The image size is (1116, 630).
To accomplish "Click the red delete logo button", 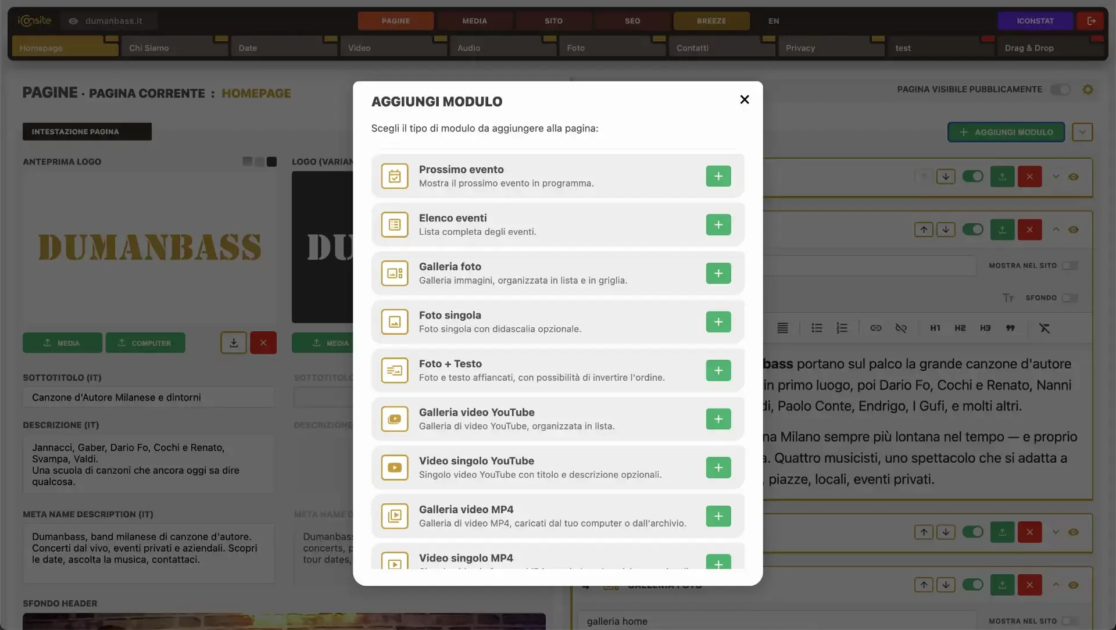I will click(263, 343).
